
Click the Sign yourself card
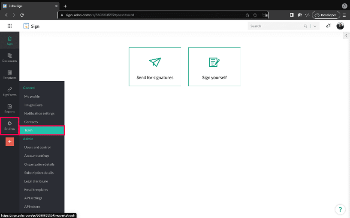point(214,67)
